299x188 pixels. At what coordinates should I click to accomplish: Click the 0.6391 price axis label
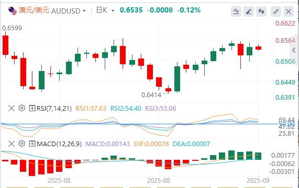point(285,98)
